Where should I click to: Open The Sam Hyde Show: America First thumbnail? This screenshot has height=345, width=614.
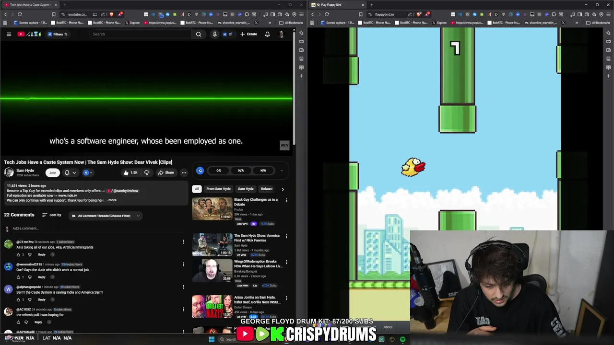[212, 245]
